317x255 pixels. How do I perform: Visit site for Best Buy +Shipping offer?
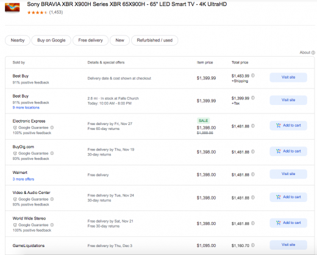(288, 77)
